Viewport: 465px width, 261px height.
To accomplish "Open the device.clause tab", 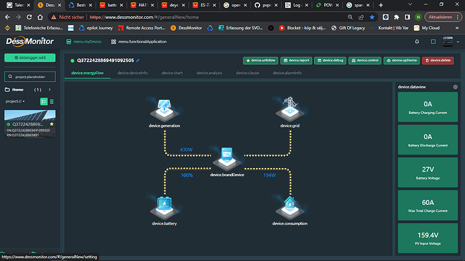I will tap(247, 73).
